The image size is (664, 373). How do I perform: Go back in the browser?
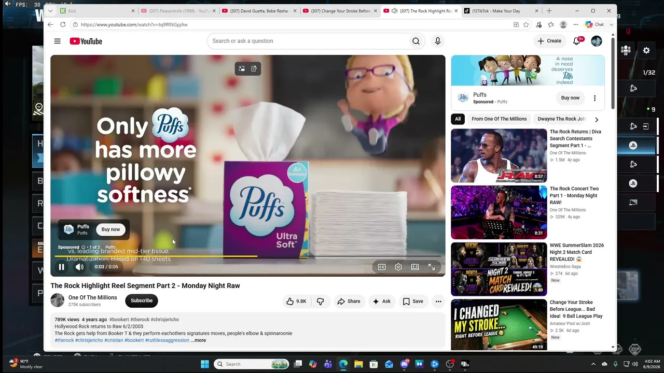(50, 24)
